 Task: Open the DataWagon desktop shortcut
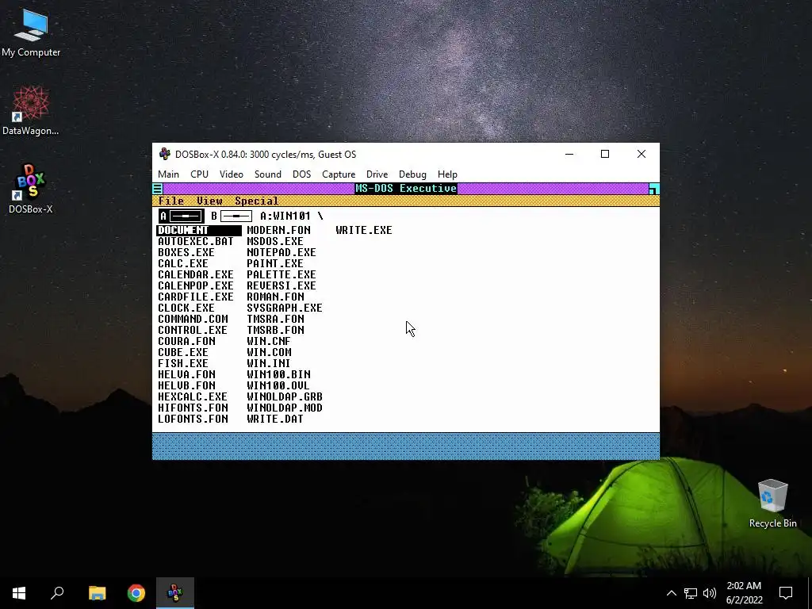click(x=31, y=110)
